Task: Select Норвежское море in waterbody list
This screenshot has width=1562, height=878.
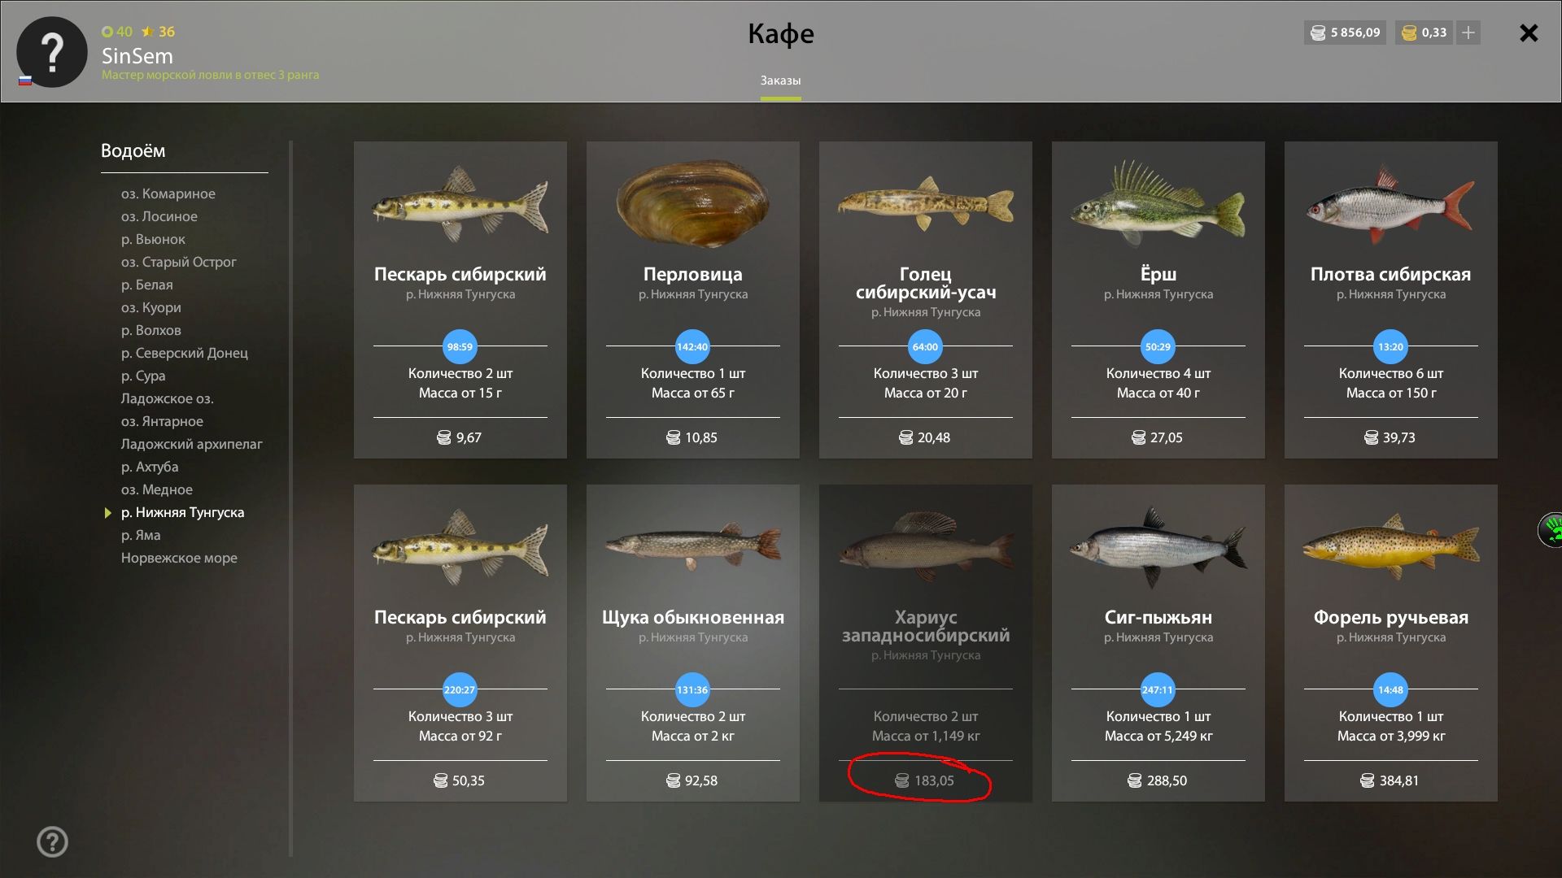Action: point(179,558)
